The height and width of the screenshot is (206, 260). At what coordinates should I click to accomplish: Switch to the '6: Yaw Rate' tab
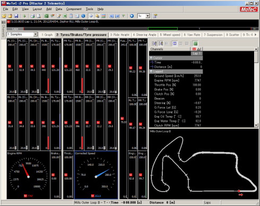[192, 35]
